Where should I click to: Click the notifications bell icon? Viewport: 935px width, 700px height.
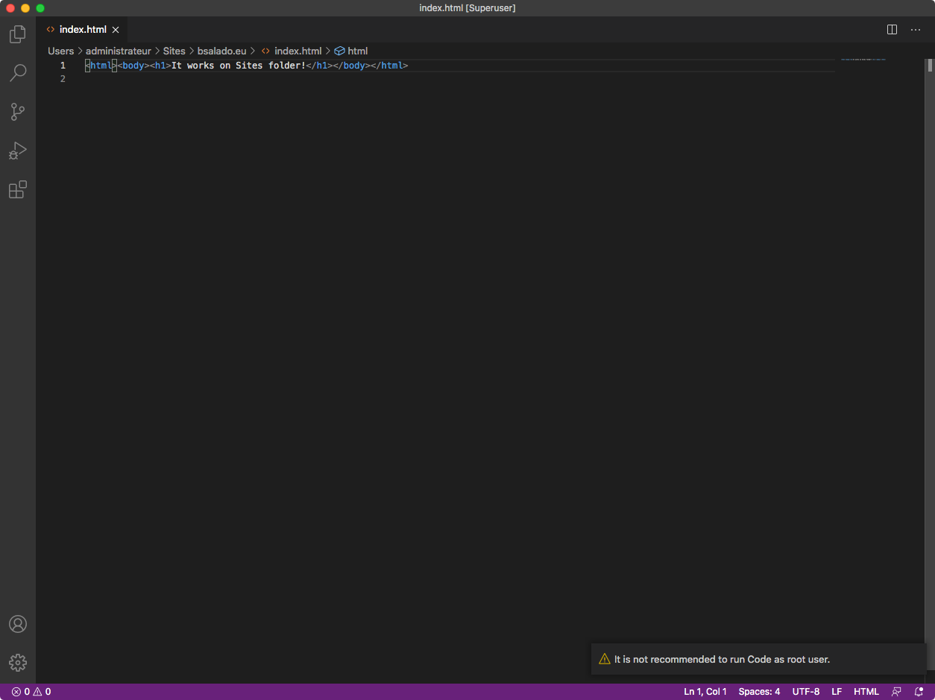coord(919,692)
